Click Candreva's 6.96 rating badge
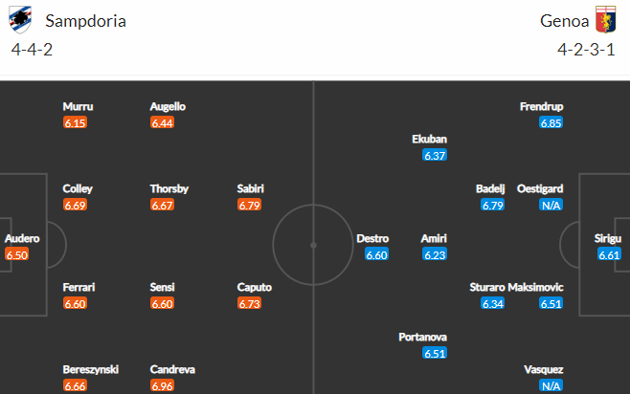 pyautogui.click(x=163, y=386)
